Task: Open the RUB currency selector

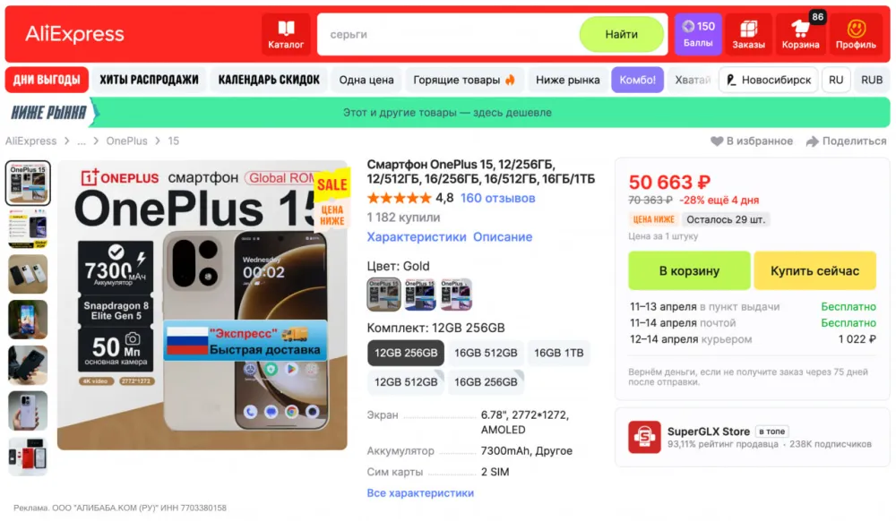Action: [872, 80]
